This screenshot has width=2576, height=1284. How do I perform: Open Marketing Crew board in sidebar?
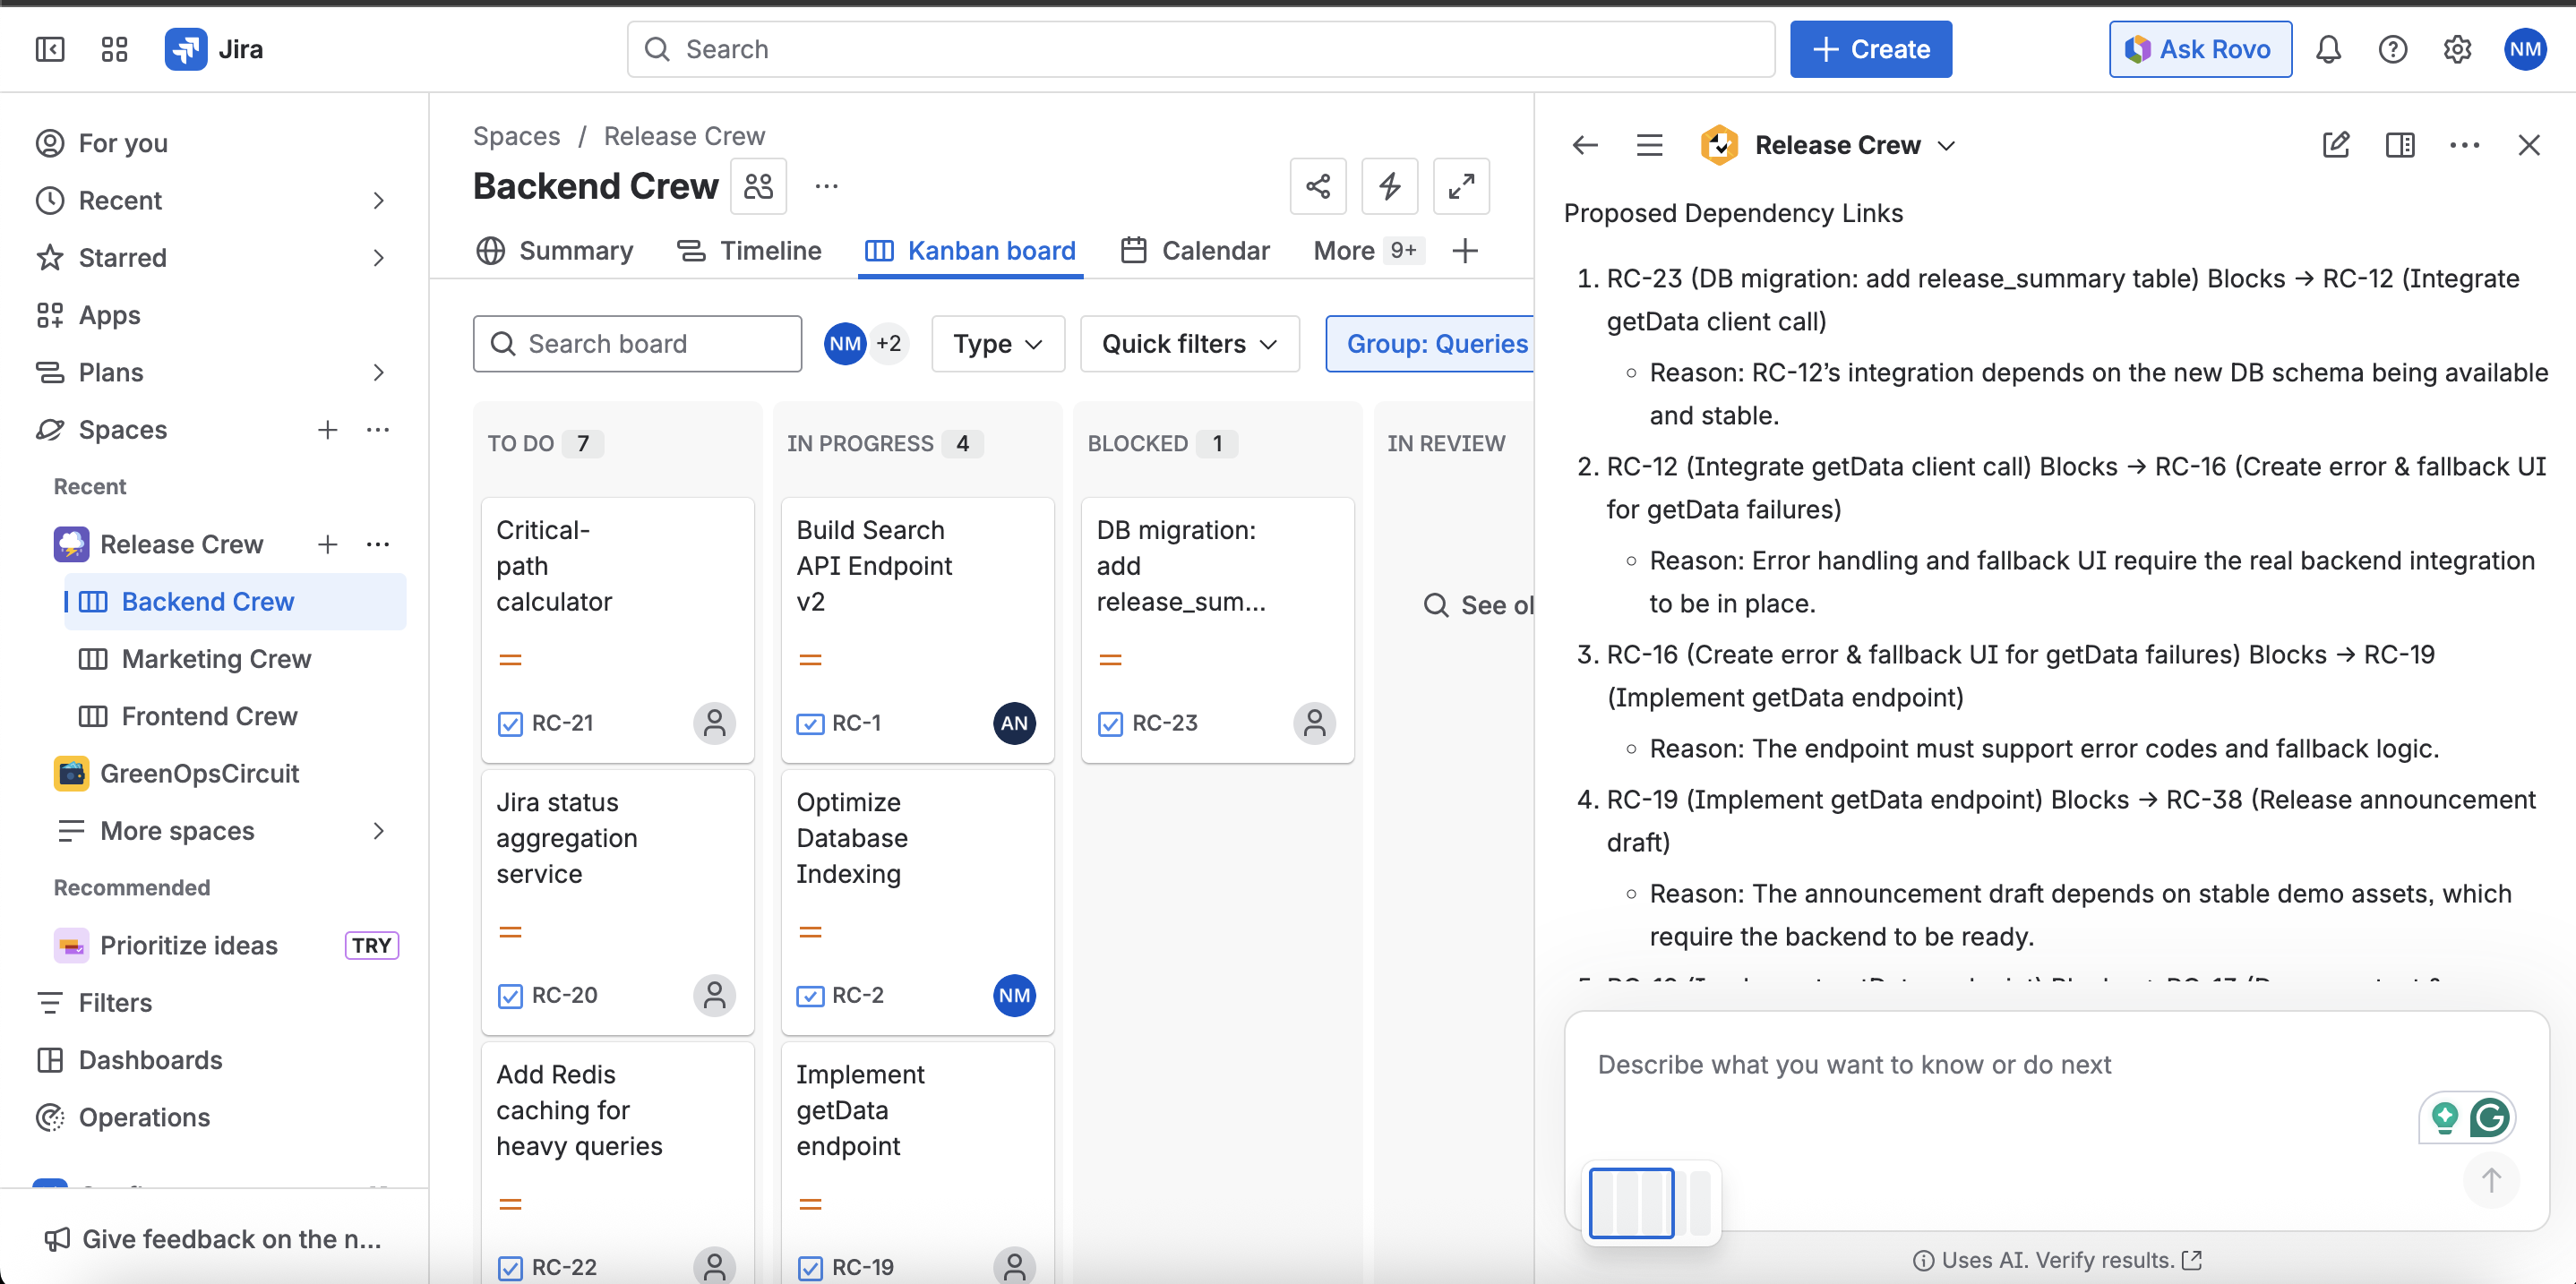(216, 659)
